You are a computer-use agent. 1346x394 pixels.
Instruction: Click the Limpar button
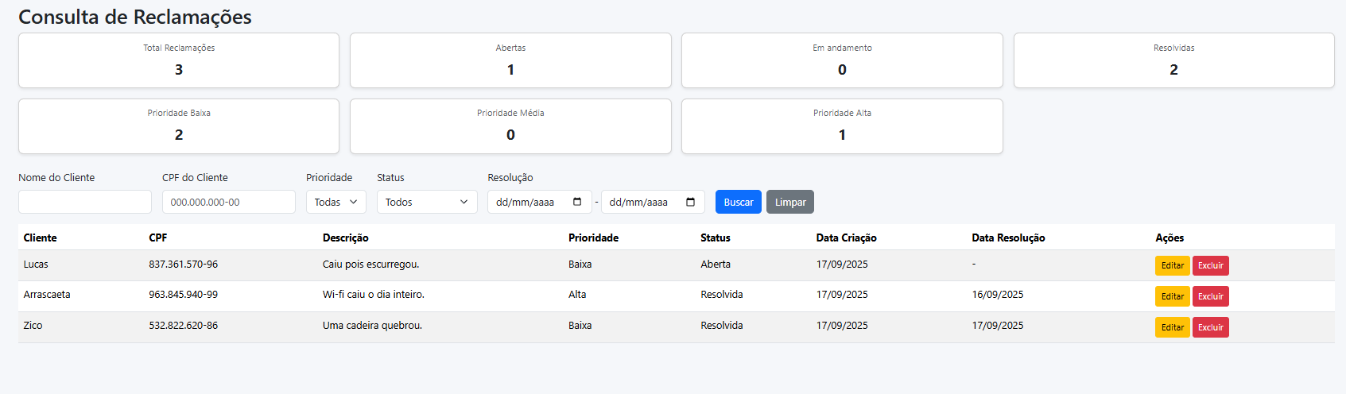[x=790, y=202]
